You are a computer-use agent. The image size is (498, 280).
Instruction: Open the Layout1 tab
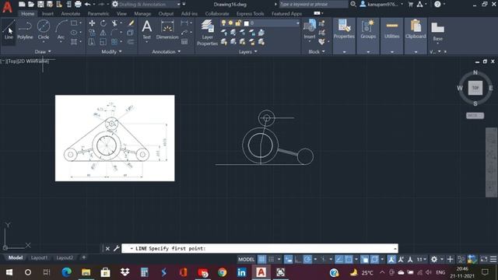39,257
